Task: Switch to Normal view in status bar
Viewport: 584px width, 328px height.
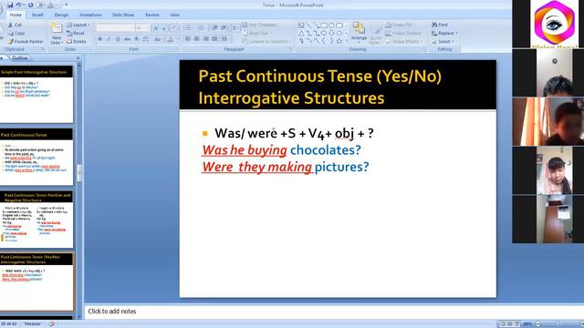Action: coord(503,324)
